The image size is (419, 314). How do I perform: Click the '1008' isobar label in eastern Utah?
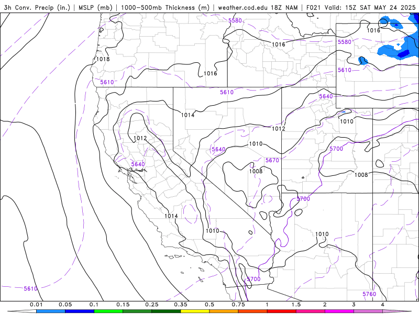click(x=361, y=175)
